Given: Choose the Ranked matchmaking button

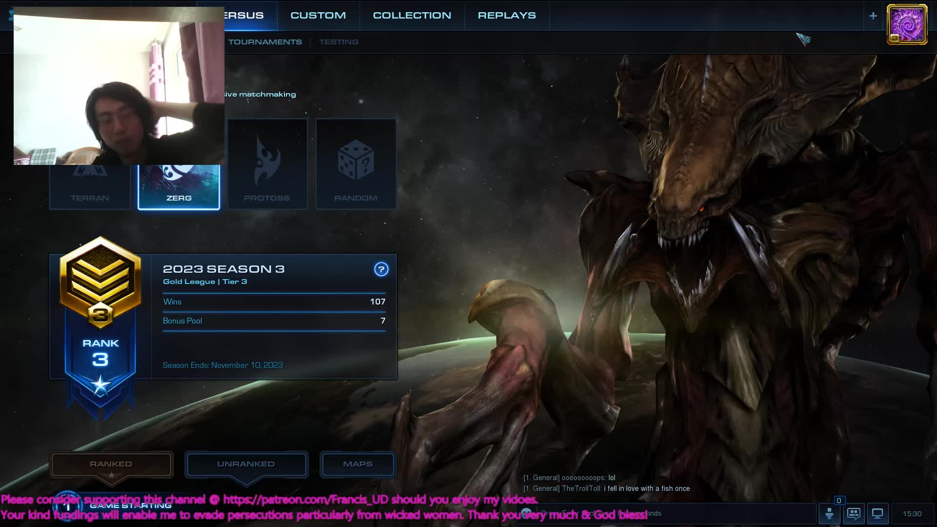Looking at the screenshot, I should point(111,464).
